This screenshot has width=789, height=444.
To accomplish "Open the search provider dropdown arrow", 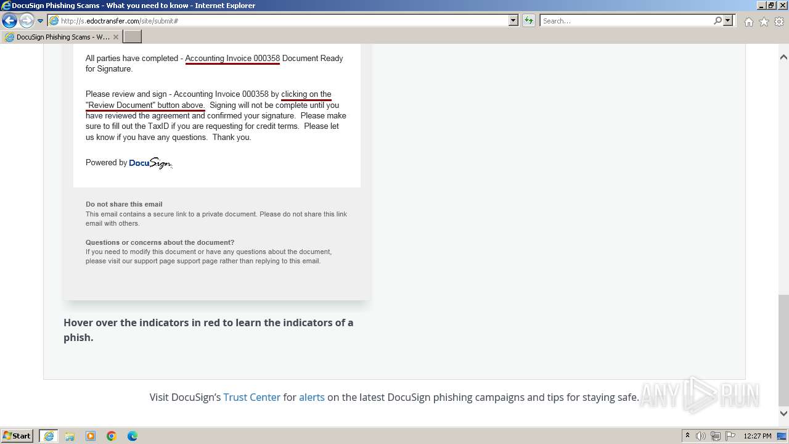I will pyautogui.click(x=728, y=20).
